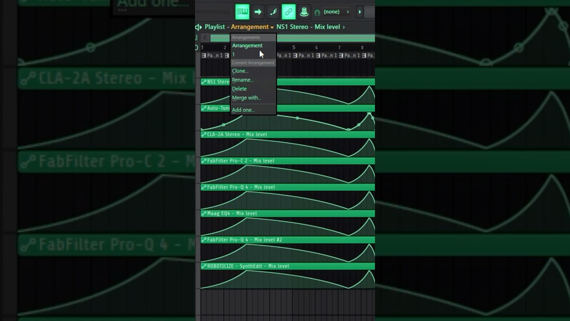This screenshot has width=570, height=321.
Task: Select the first Pa..n 1 pattern clip
Action: [x=212, y=56]
